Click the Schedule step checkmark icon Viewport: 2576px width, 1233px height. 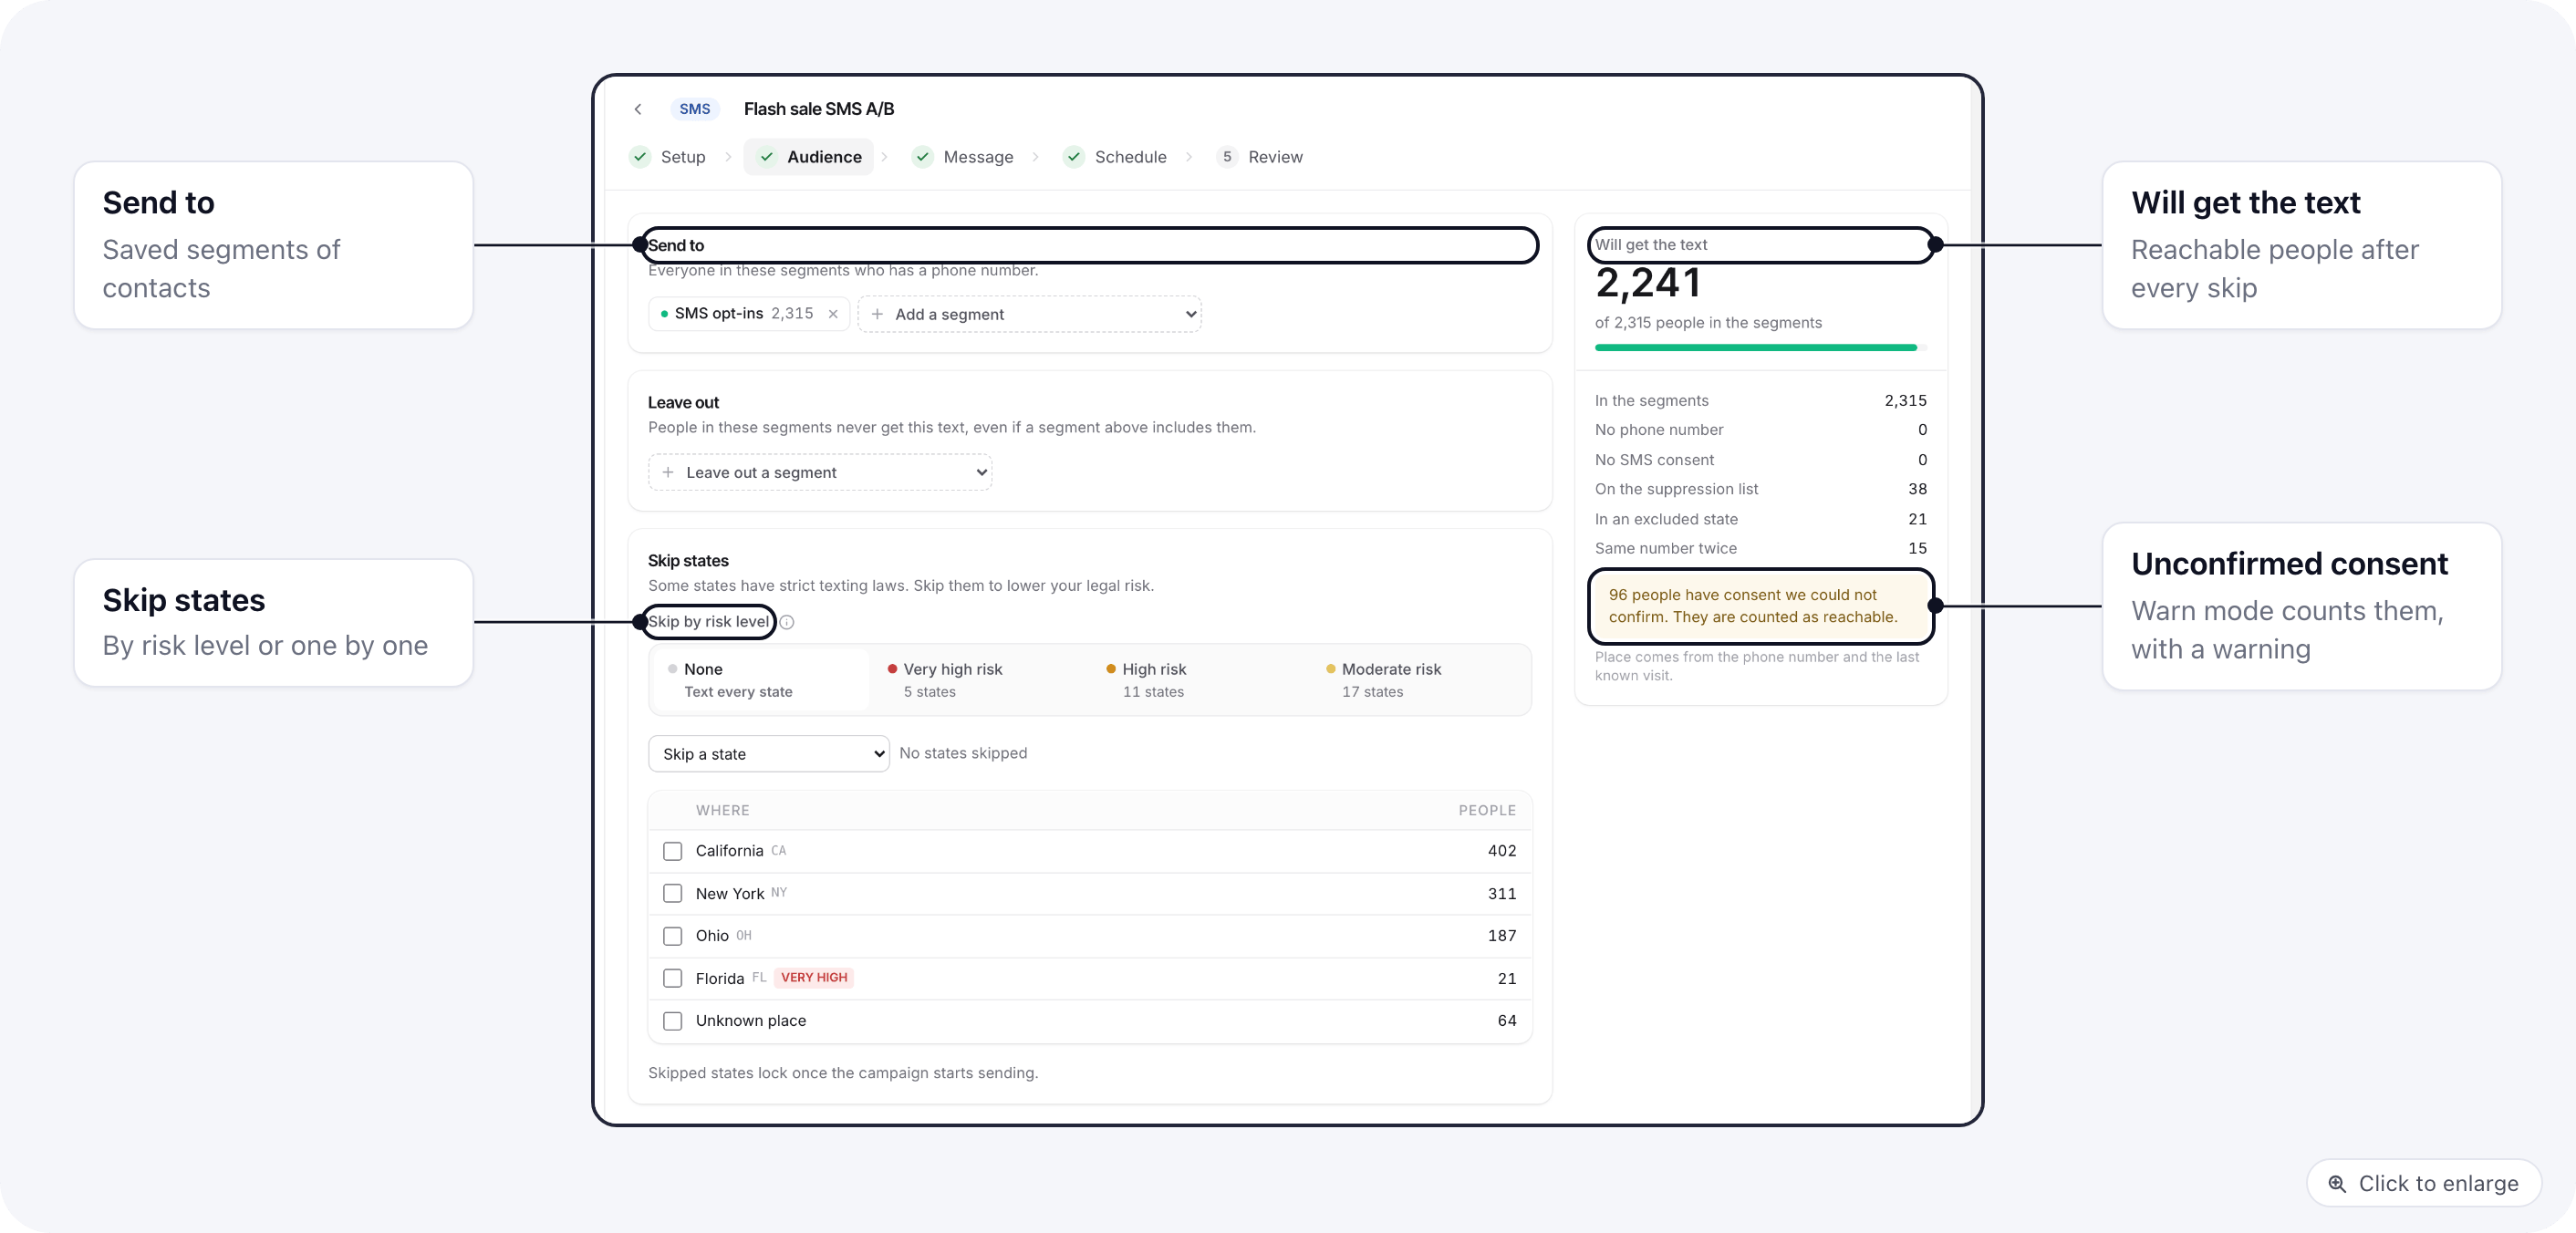point(1074,157)
